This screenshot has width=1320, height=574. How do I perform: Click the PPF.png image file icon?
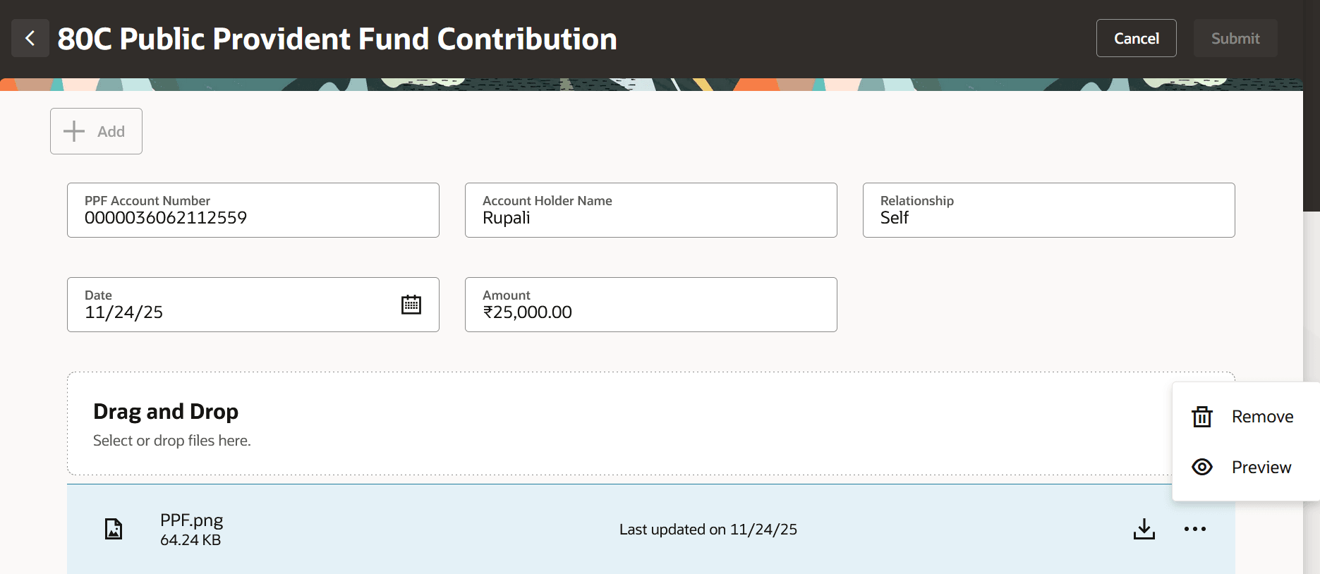114,529
